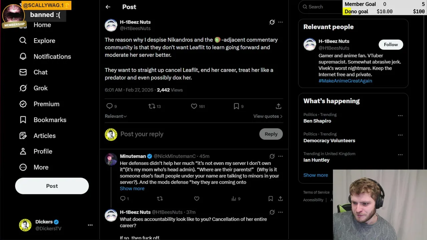This screenshot has height=240, width=427.
Task: View analytics on Minuteman's reply
Action: 234,199
